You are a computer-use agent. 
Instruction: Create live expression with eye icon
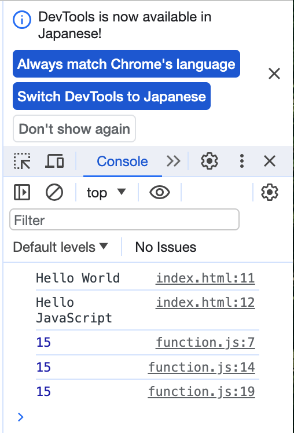click(160, 192)
